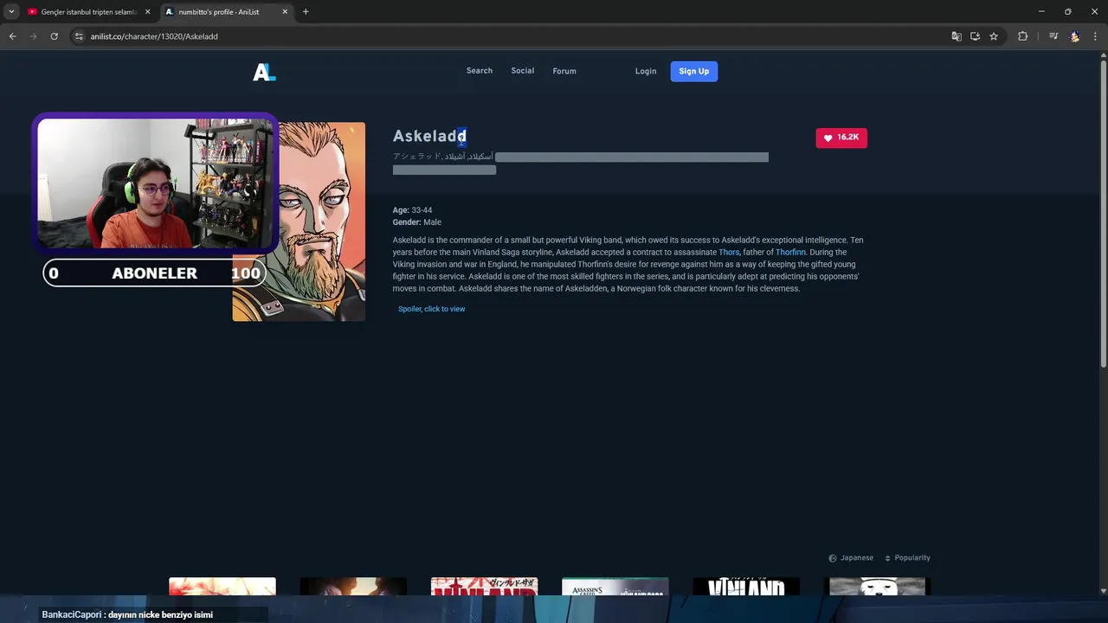This screenshot has width=1108, height=623.
Task: Open the Social menu item
Action: tap(523, 71)
